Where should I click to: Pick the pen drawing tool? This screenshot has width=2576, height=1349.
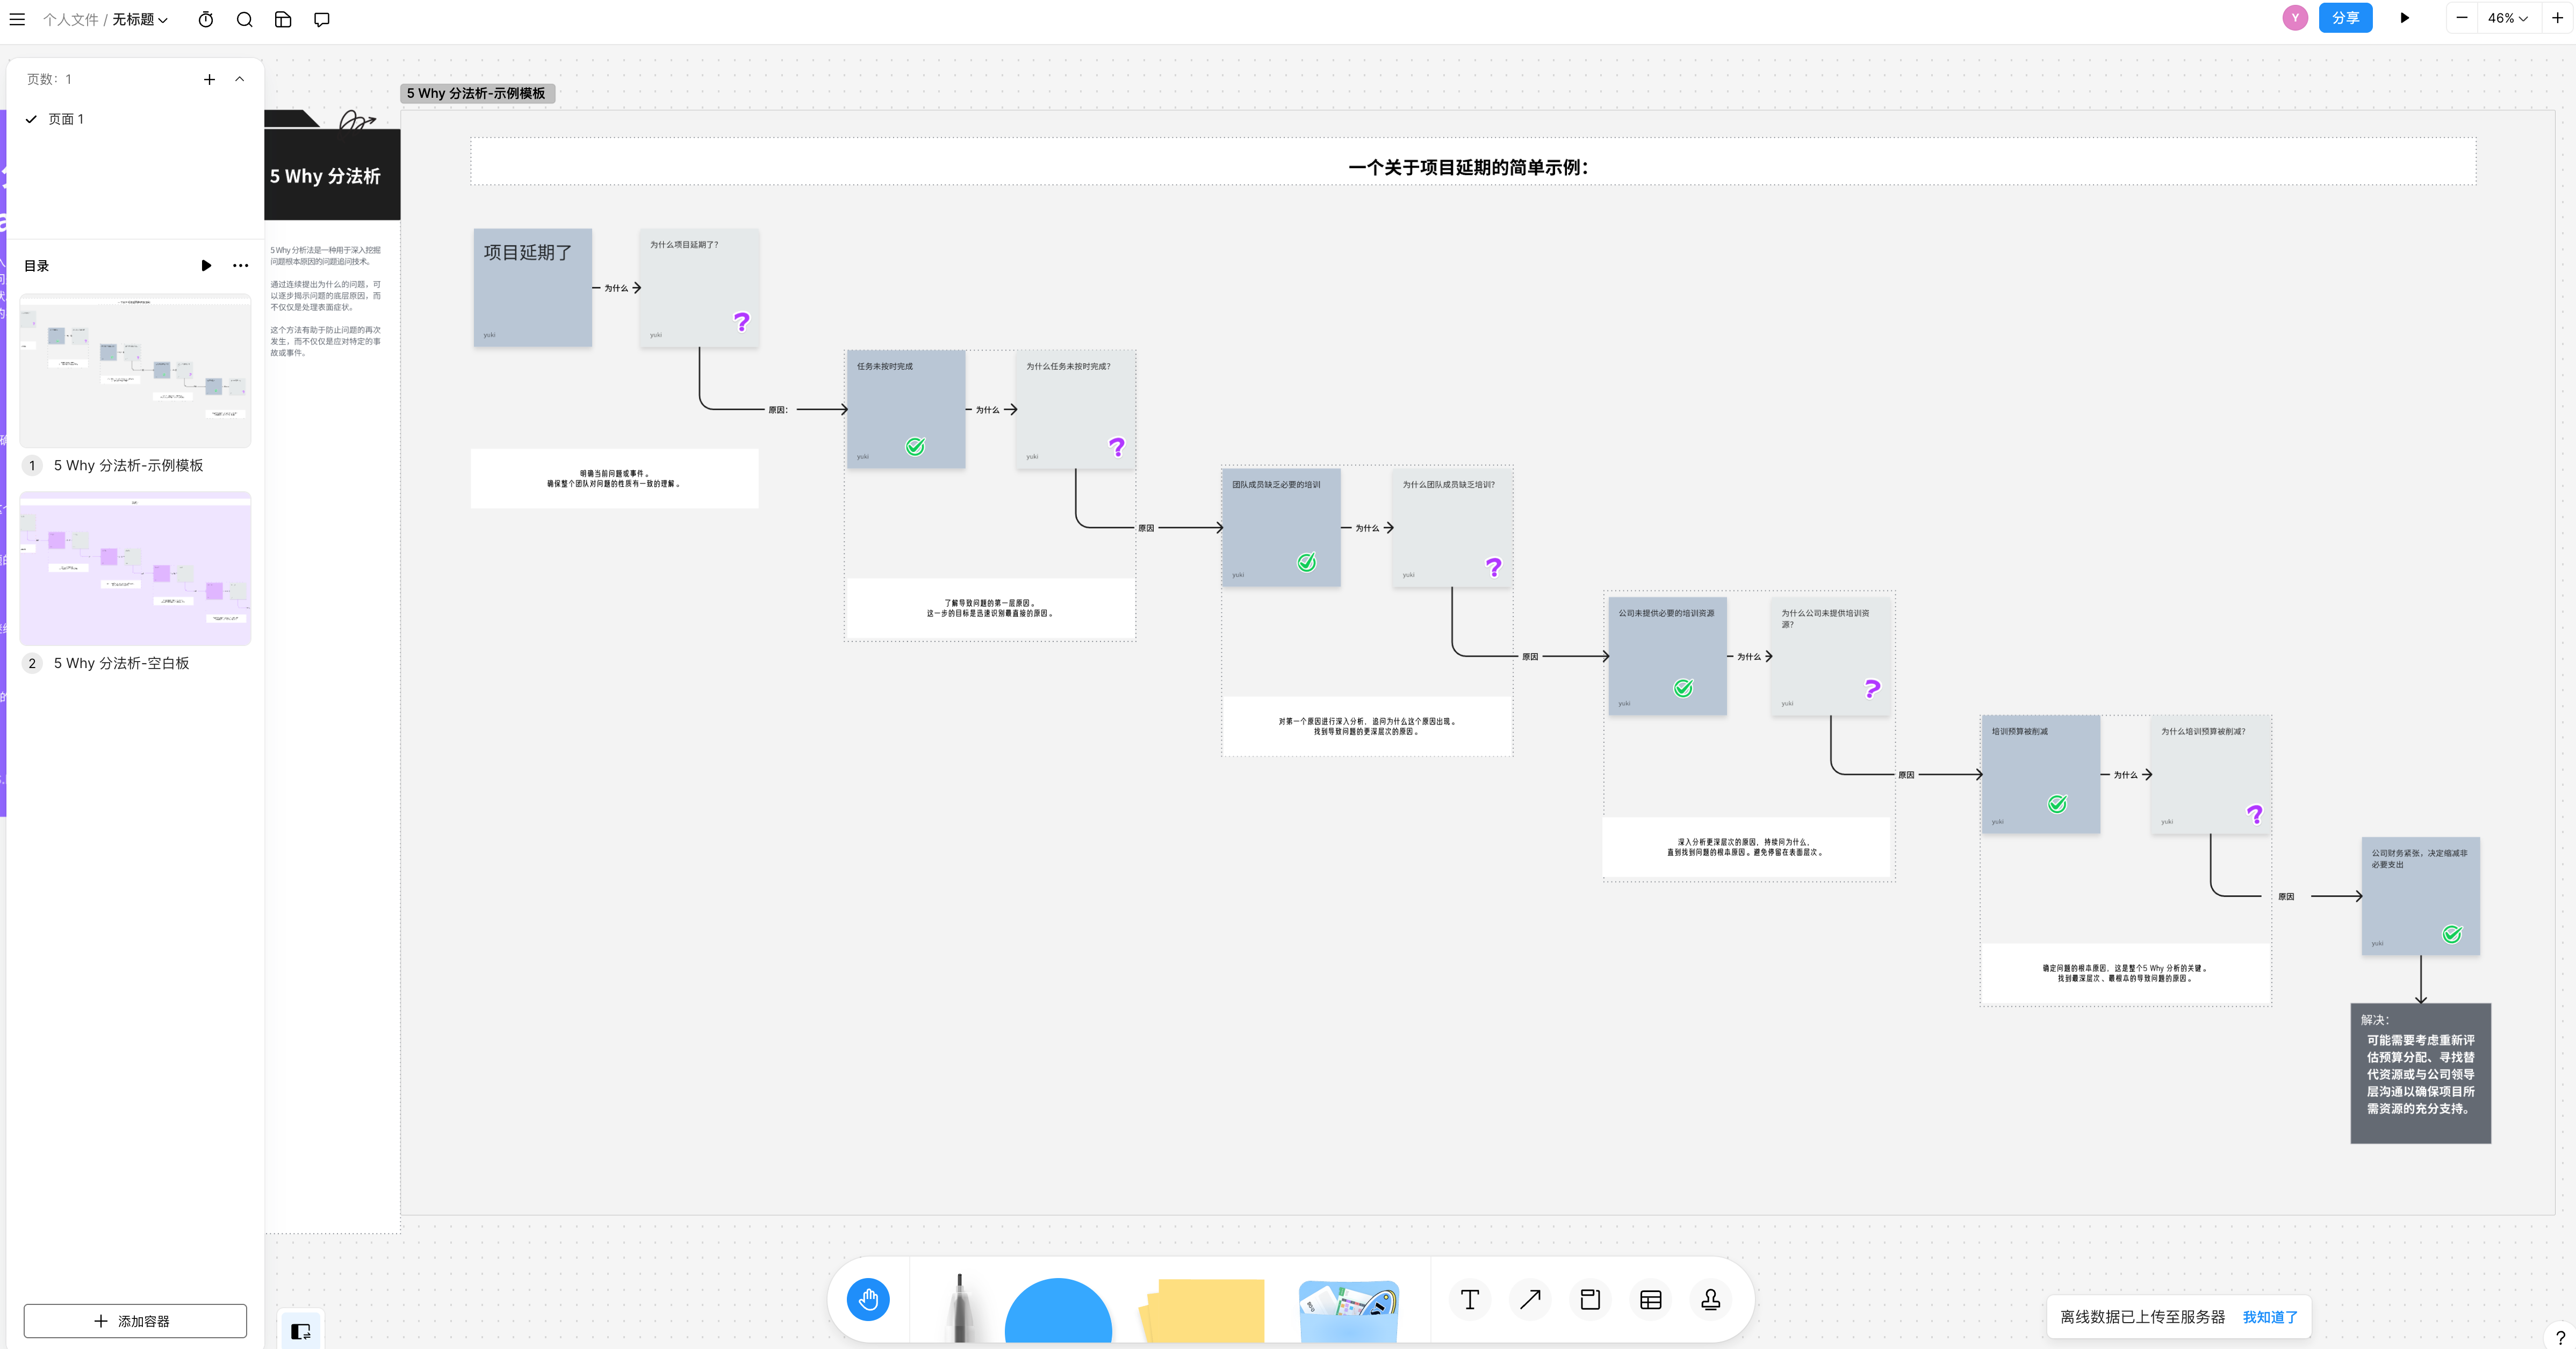click(x=959, y=1305)
